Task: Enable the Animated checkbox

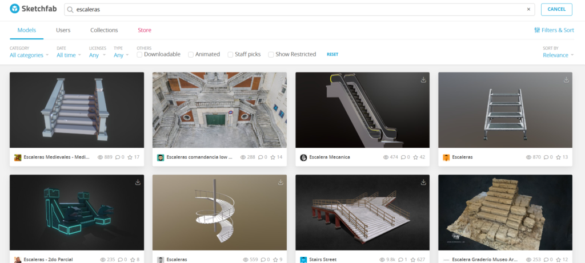Action: (191, 54)
